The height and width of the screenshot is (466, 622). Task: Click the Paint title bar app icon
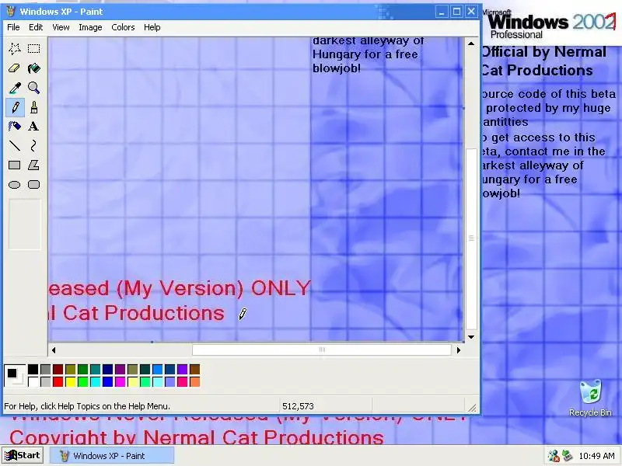pyautogui.click(x=11, y=11)
